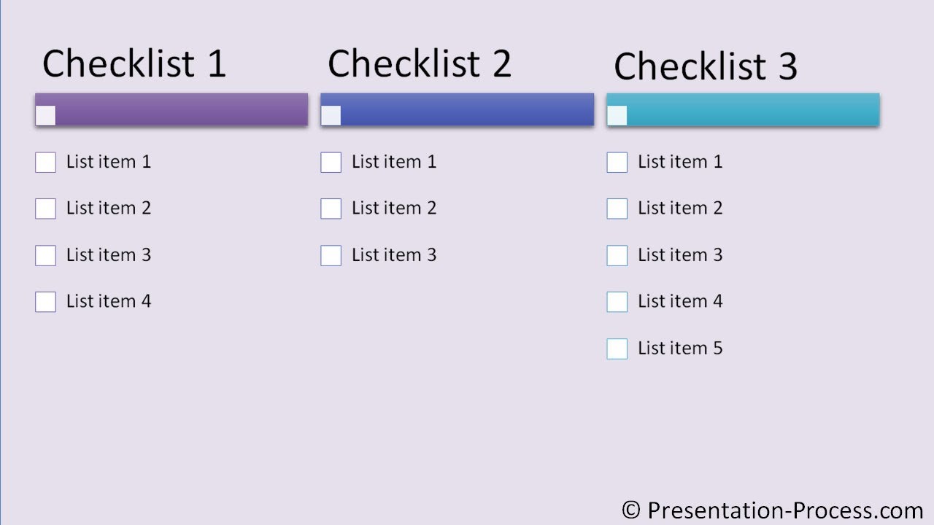Toggle List item 4 checkbox in Checklist 1
934x525 pixels.
click(45, 302)
